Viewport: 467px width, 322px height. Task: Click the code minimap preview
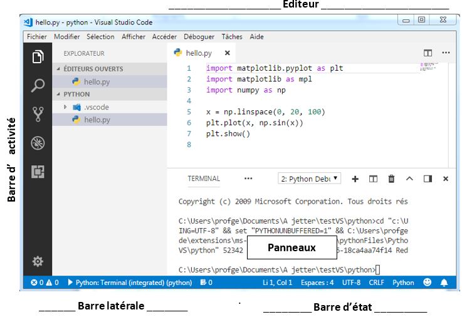pyautogui.click(x=429, y=65)
